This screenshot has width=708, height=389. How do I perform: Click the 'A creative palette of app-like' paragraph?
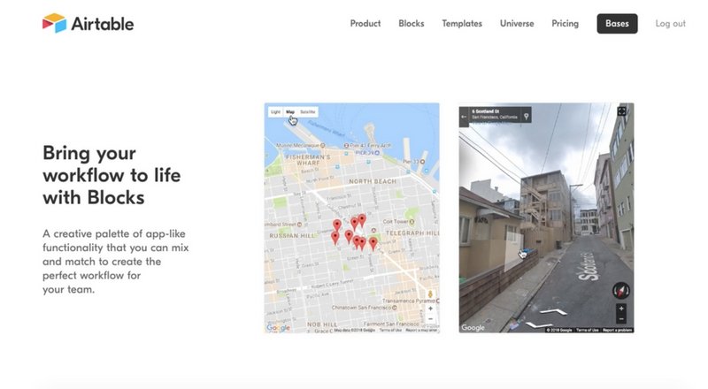(116, 262)
